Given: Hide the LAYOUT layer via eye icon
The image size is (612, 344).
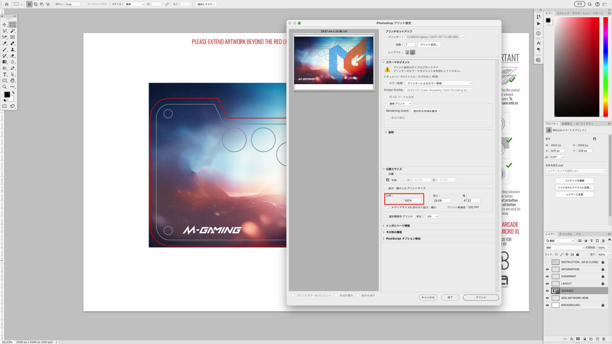Looking at the screenshot, I should (x=547, y=283).
